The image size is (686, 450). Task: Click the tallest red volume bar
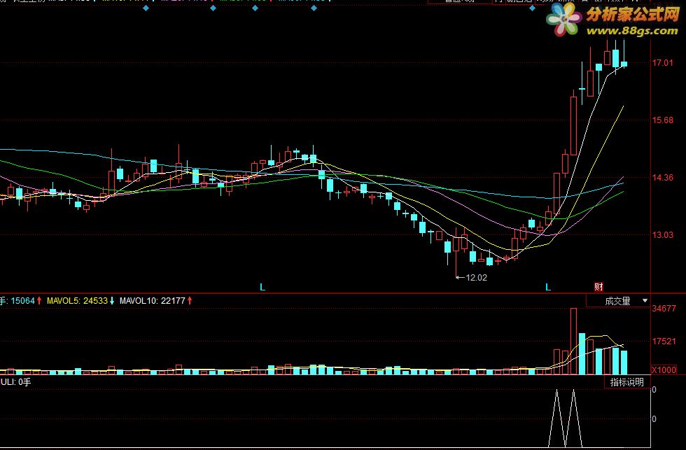point(573,341)
